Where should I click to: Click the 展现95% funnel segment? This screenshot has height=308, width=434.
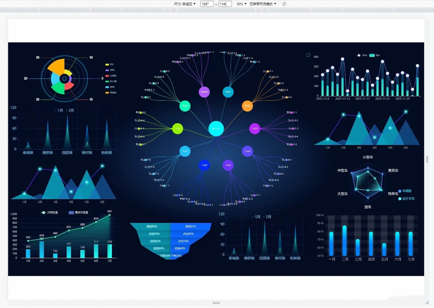click(x=190, y=226)
